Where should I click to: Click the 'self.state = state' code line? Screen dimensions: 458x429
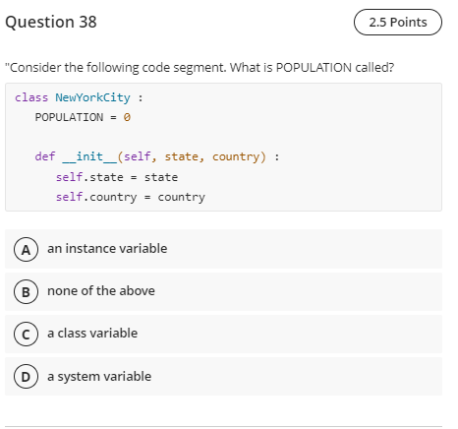point(117,177)
